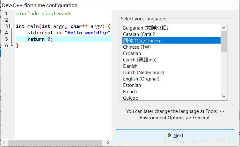Click the int main code line
The image size is (240, 147).
point(63,26)
